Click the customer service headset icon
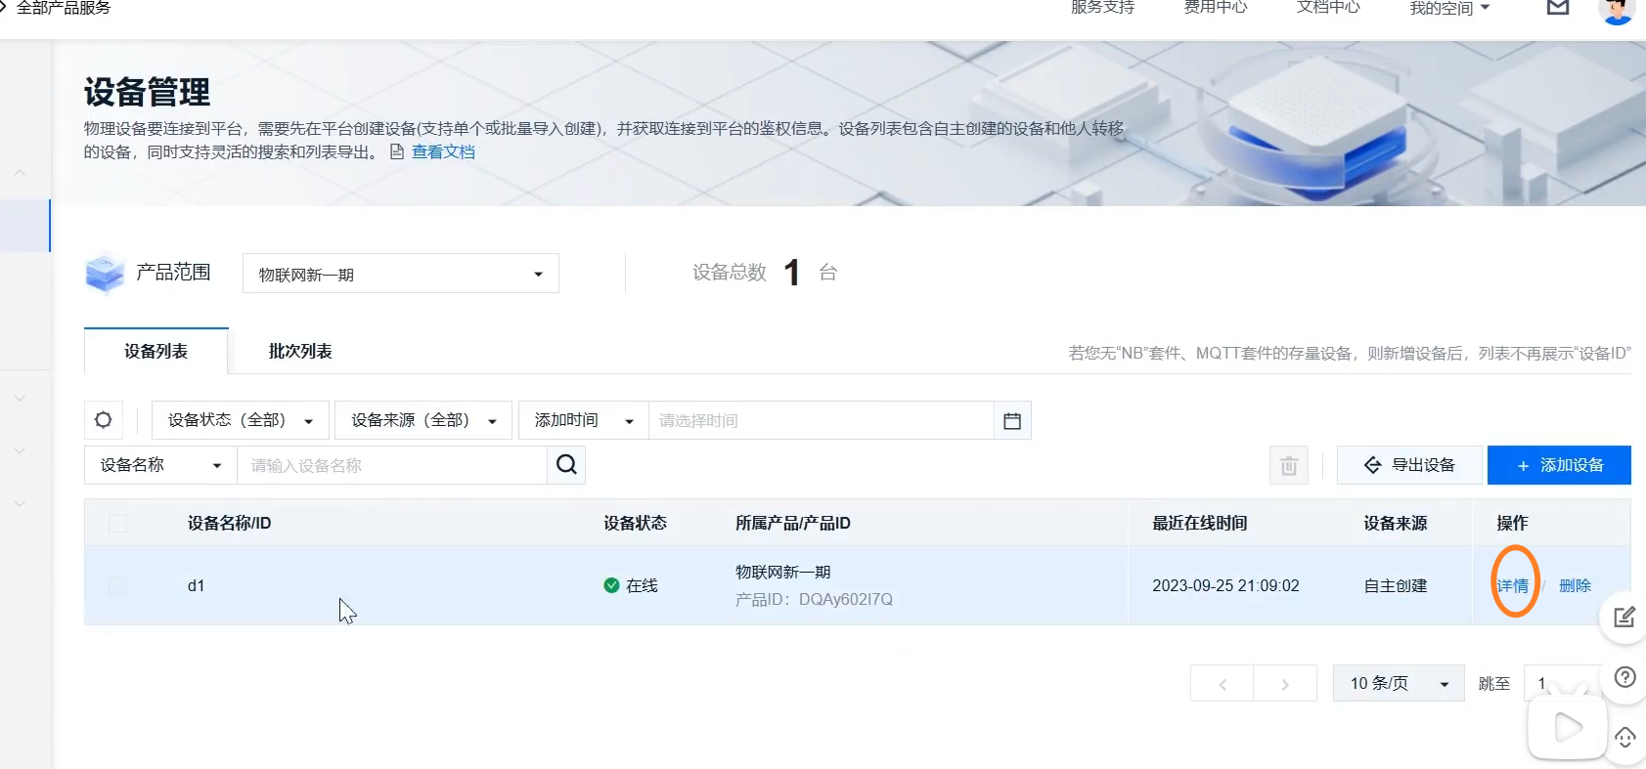Image resolution: width=1646 pixels, height=769 pixels. [x=1625, y=738]
